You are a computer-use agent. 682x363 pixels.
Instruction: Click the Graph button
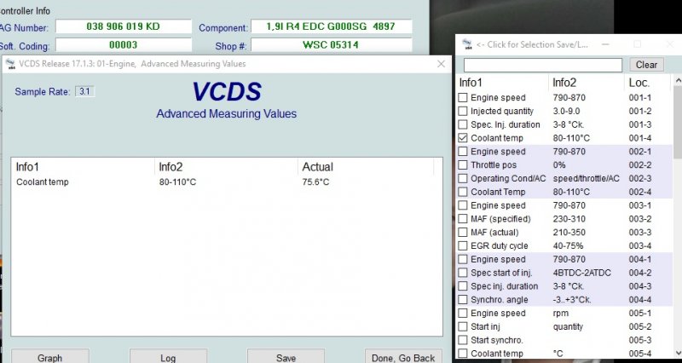pyautogui.click(x=49, y=357)
